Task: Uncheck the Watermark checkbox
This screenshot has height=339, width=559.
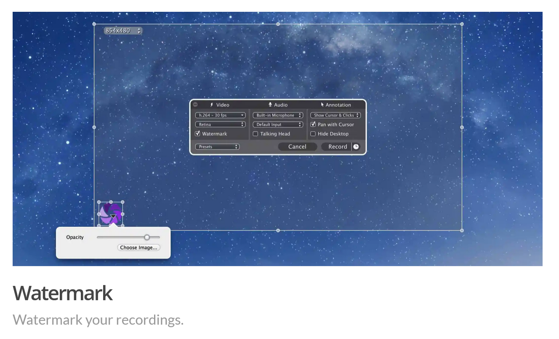Action: tap(197, 133)
